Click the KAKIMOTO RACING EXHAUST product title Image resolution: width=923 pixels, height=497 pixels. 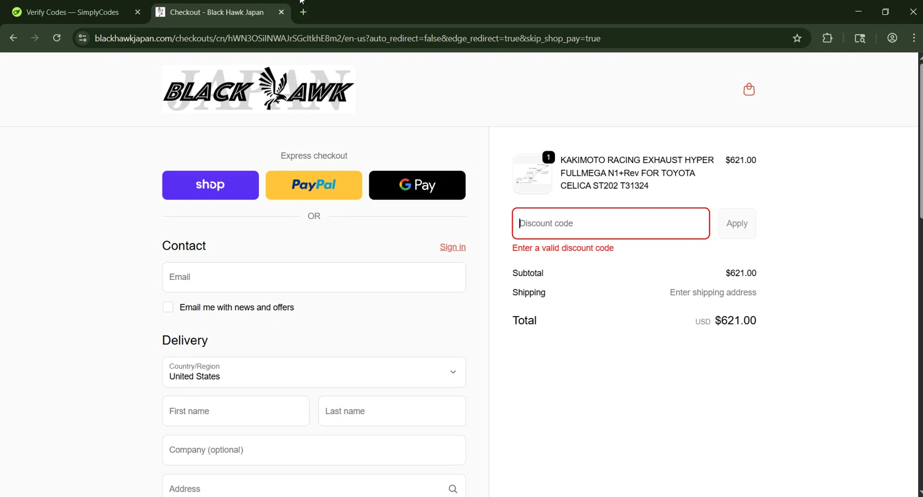637,173
